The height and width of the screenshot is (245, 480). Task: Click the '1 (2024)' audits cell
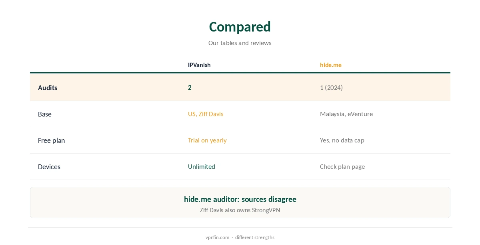pos(331,87)
